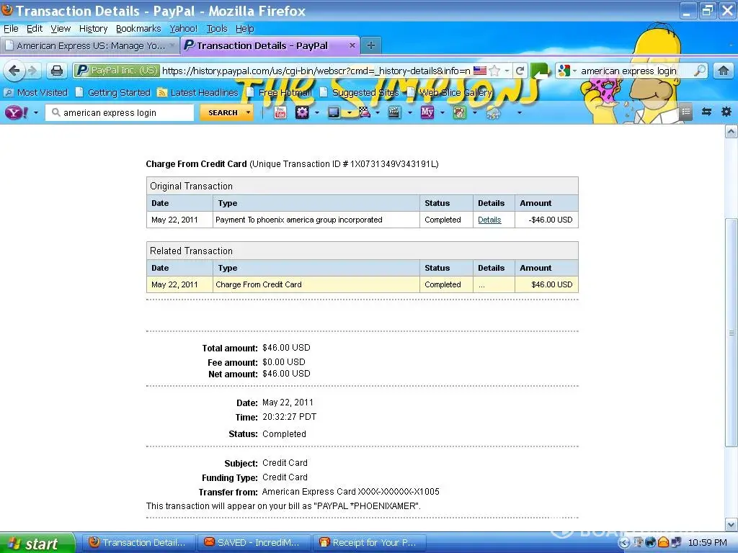Click the Yahoo toolbar settings gear icon

pos(726,112)
